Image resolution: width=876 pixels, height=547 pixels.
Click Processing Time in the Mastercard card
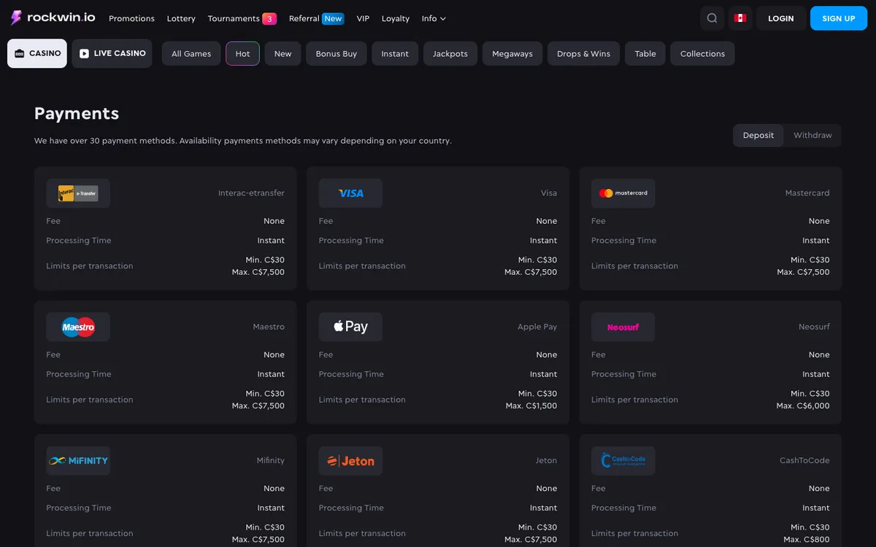pyautogui.click(x=623, y=241)
